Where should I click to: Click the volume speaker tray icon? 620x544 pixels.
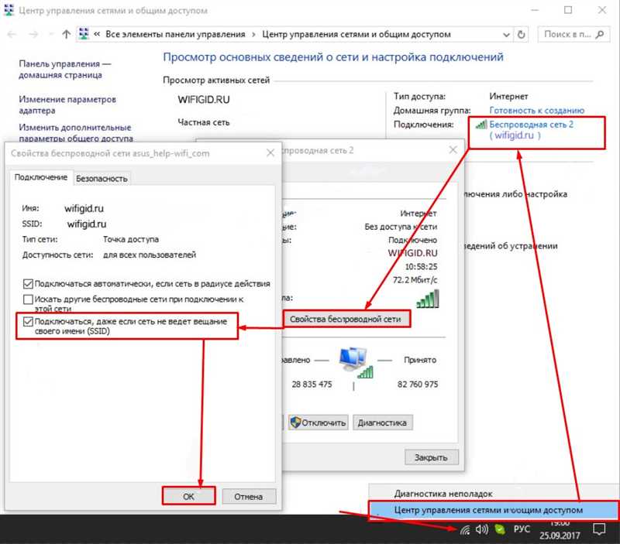tap(482, 529)
